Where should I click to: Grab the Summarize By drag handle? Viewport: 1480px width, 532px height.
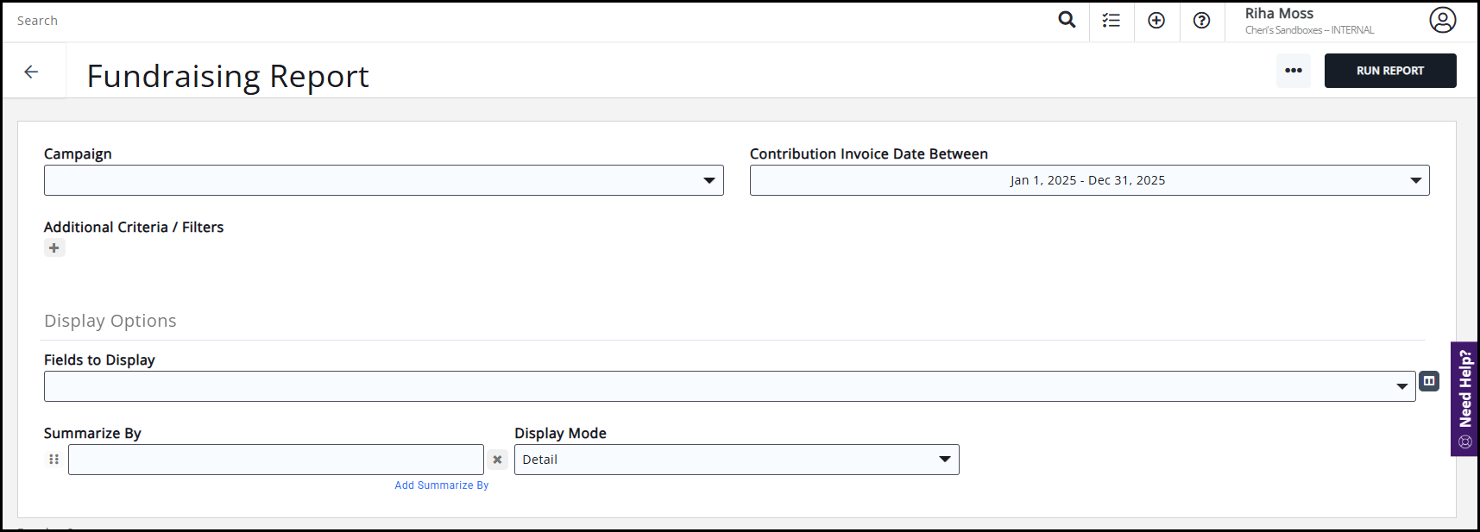pos(54,460)
